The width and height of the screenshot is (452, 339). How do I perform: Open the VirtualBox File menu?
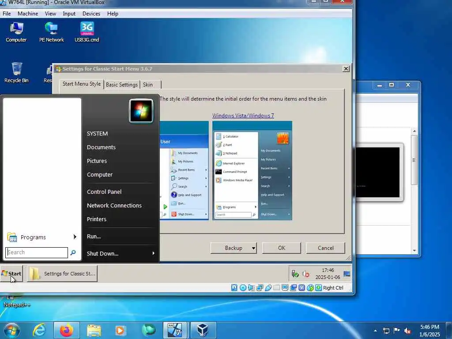pyautogui.click(x=7, y=14)
